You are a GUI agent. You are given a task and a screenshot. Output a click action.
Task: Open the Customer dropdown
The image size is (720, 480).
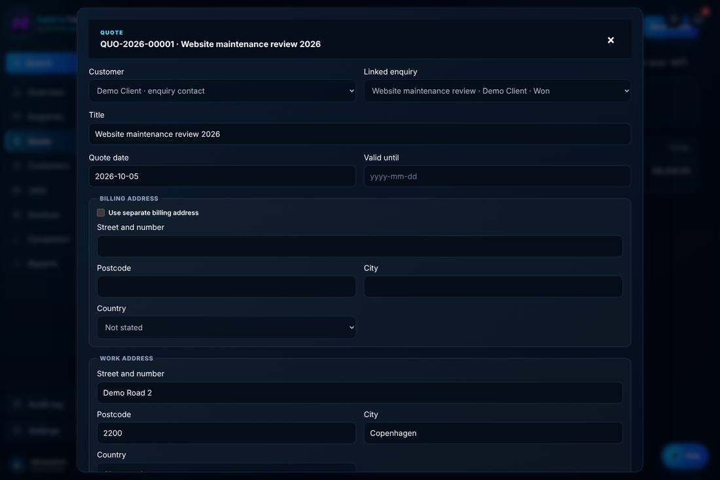(222, 91)
